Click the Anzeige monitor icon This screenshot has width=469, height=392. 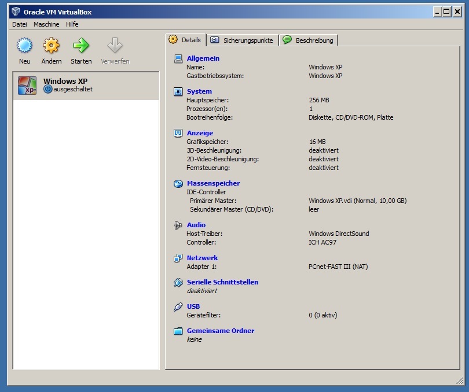pos(178,133)
